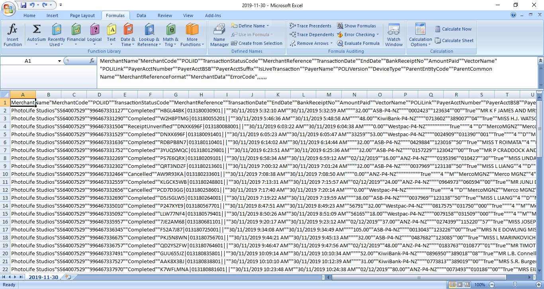The image size is (544, 289).
Task: Click the 100% zoom level button
Action: (x=479, y=285)
